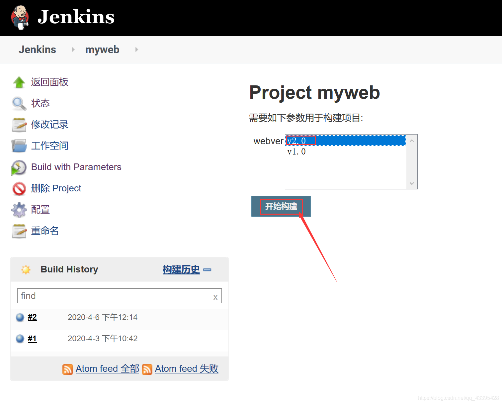The width and height of the screenshot is (502, 404).
Task: Open build #2 link
Action: (x=32, y=317)
